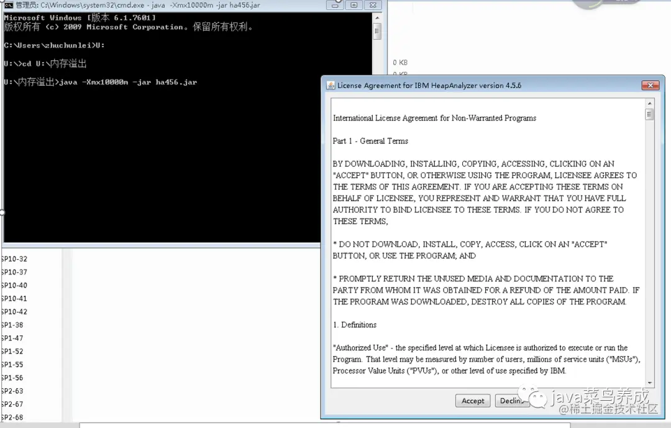
Task: Click license text scrollbar down arrow
Action: (650, 383)
